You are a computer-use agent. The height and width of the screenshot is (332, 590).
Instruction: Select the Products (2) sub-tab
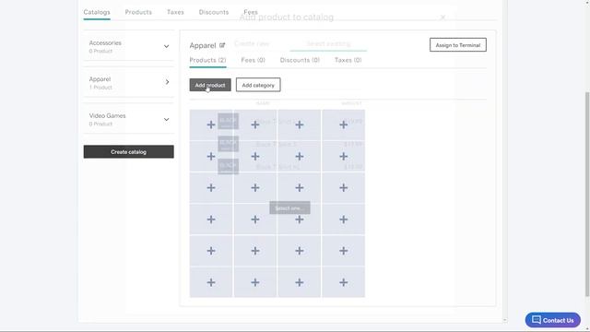coord(207,60)
